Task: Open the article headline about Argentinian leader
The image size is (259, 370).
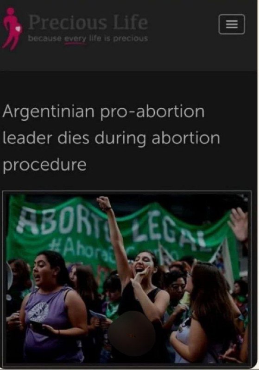Action: pos(111,138)
